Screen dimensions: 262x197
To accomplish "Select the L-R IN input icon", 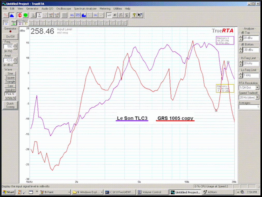I will pyautogui.click(x=56, y=15).
